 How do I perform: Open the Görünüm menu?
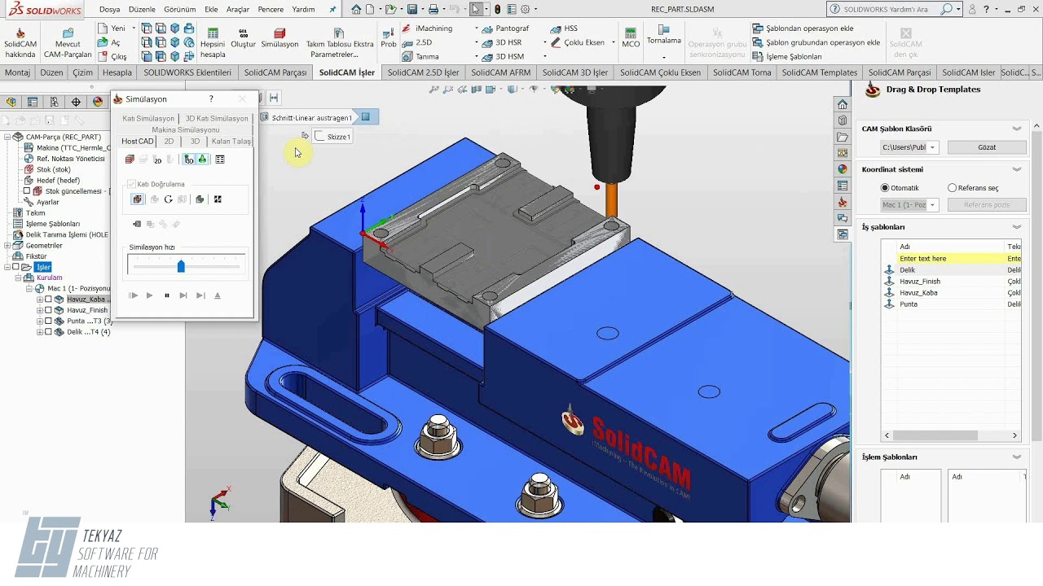click(x=179, y=10)
